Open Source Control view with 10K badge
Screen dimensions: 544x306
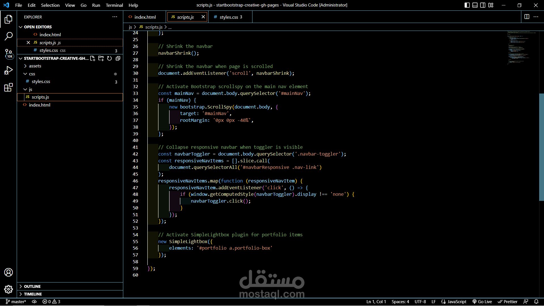[x=8, y=53]
